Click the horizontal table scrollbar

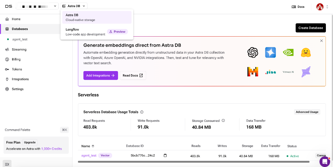[x=194, y=162]
